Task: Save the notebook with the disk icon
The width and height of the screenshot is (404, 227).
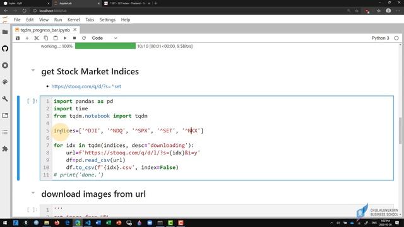Action: pos(18,38)
